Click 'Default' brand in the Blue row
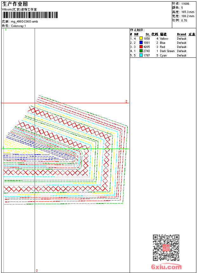Screen dimensions: 197x273 coord(182,43)
